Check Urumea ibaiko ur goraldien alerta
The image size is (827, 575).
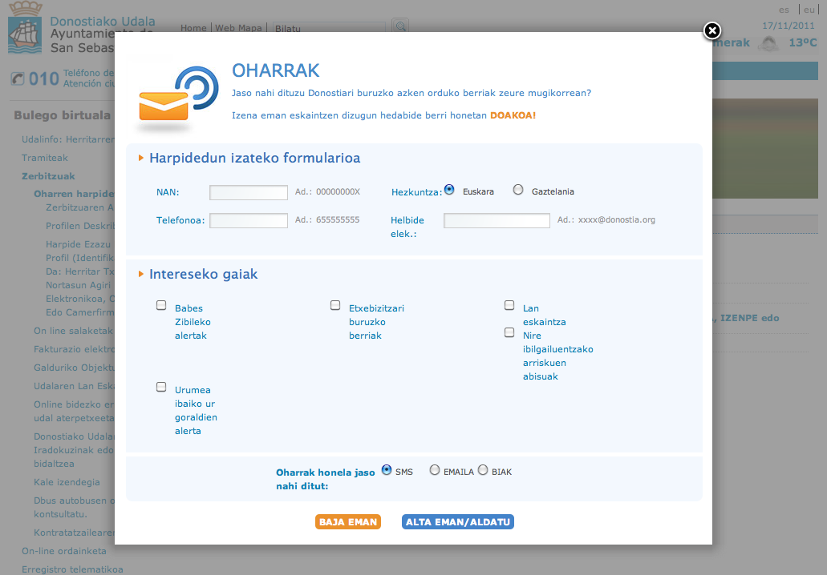point(161,387)
